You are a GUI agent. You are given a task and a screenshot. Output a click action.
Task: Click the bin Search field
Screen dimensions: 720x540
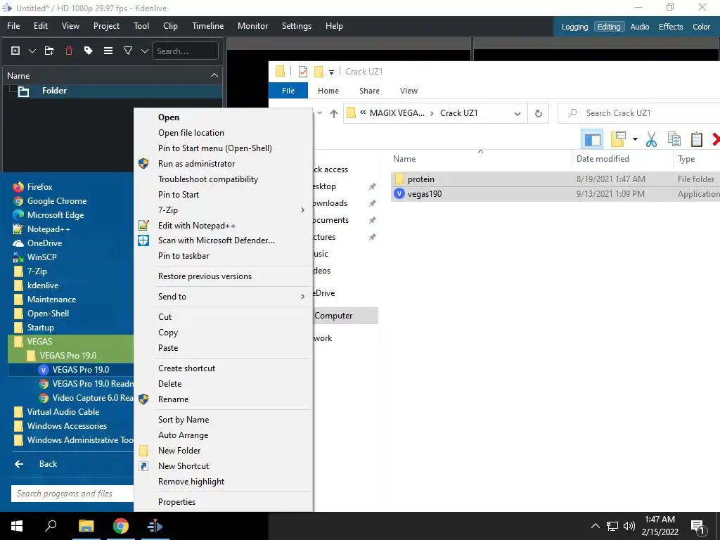point(185,51)
